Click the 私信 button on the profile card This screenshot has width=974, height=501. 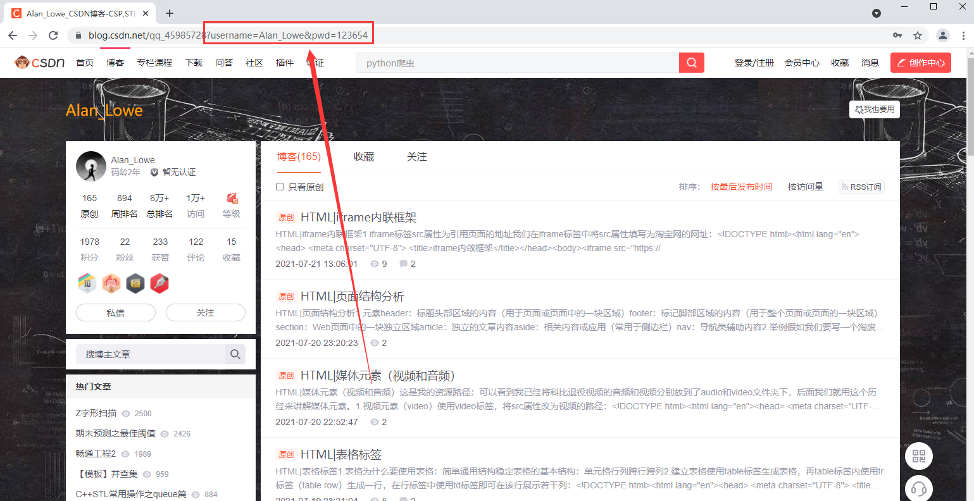tap(115, 312)
